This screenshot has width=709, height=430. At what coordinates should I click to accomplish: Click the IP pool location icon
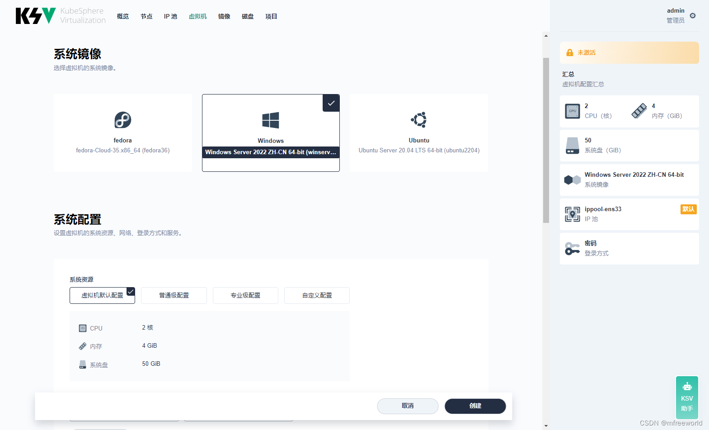573,214
